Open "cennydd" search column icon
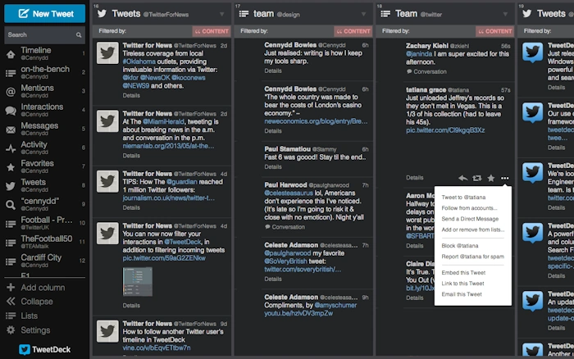This screenshot has width=574, height=359. pos(11,205)
